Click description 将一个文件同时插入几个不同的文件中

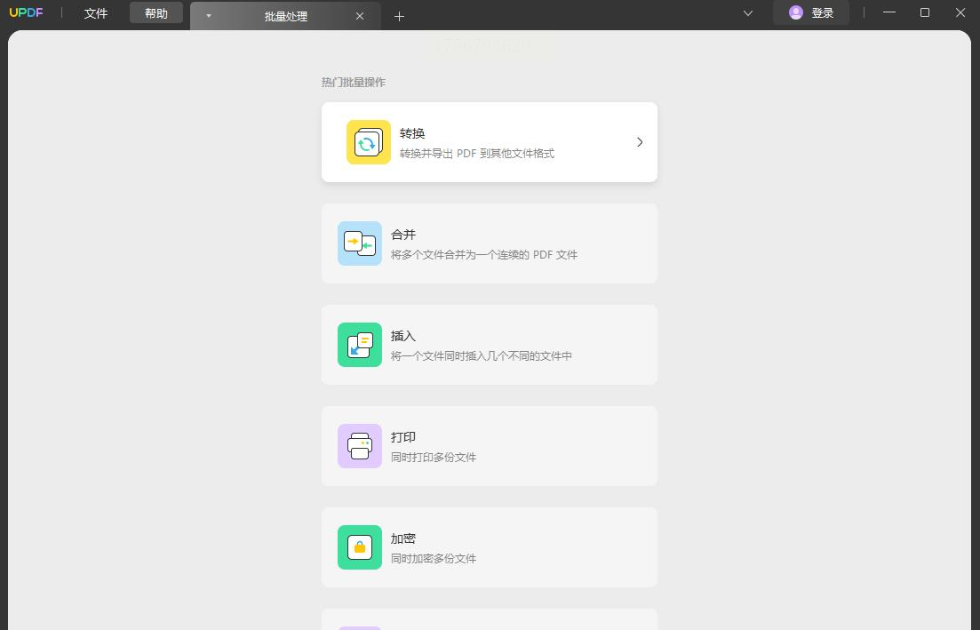482,355
